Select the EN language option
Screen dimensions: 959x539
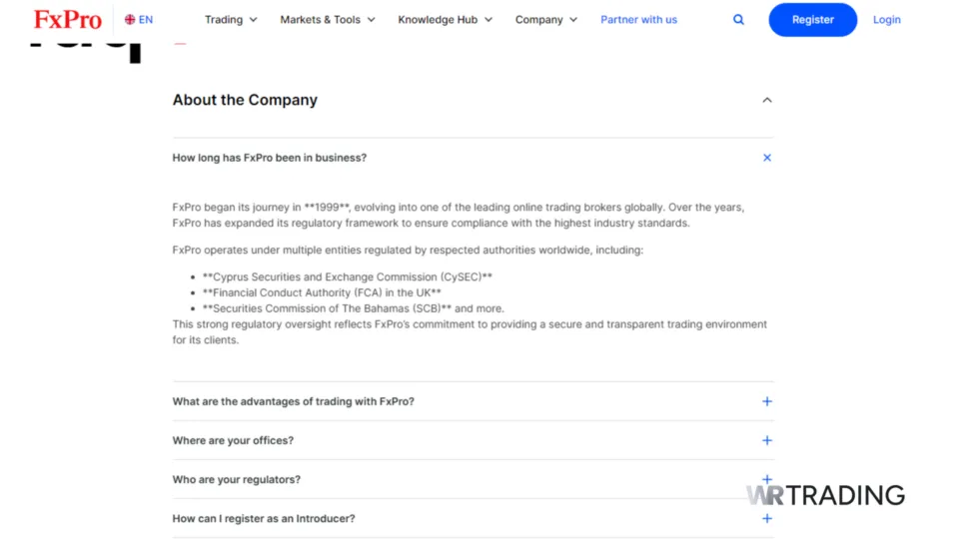pyautogui.click(x=146, y=20)
